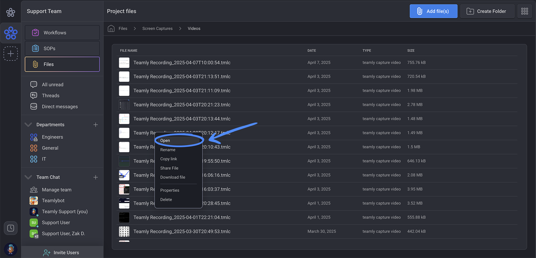Open the clock history icon in the left rail
Screen dimensions: 536x258
click(x=11, y=228)
